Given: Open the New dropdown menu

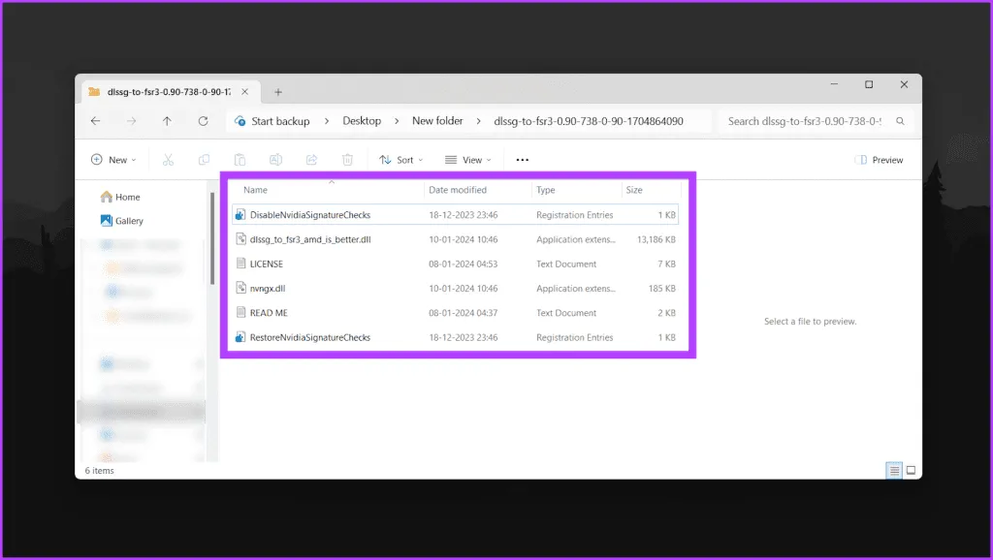Looking at the screenshot, I should click(113, 160).
